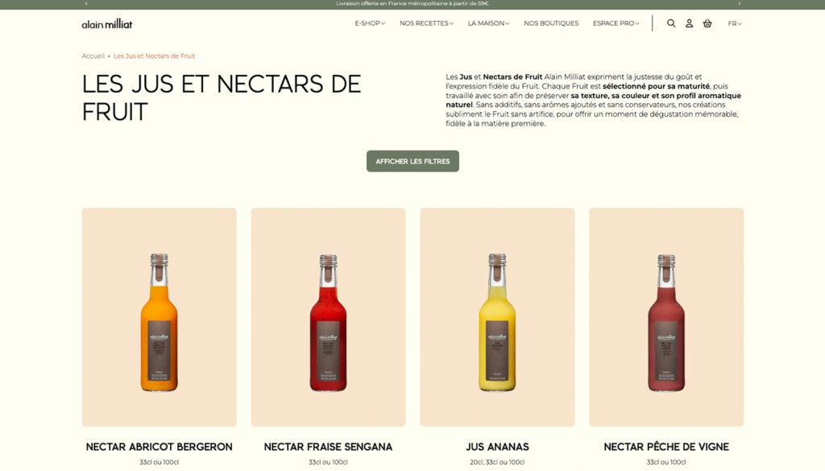Click Les Jus et Nectars de Fruit breadcrumb
This screenshot has width=825, height=471.
[154, 56]
